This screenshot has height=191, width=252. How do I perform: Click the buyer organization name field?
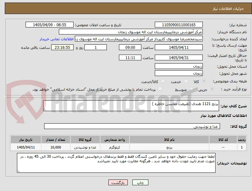(x=131, y=32)
